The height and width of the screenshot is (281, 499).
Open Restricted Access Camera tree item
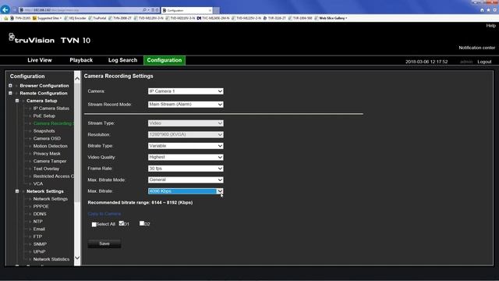pos(53,176)
